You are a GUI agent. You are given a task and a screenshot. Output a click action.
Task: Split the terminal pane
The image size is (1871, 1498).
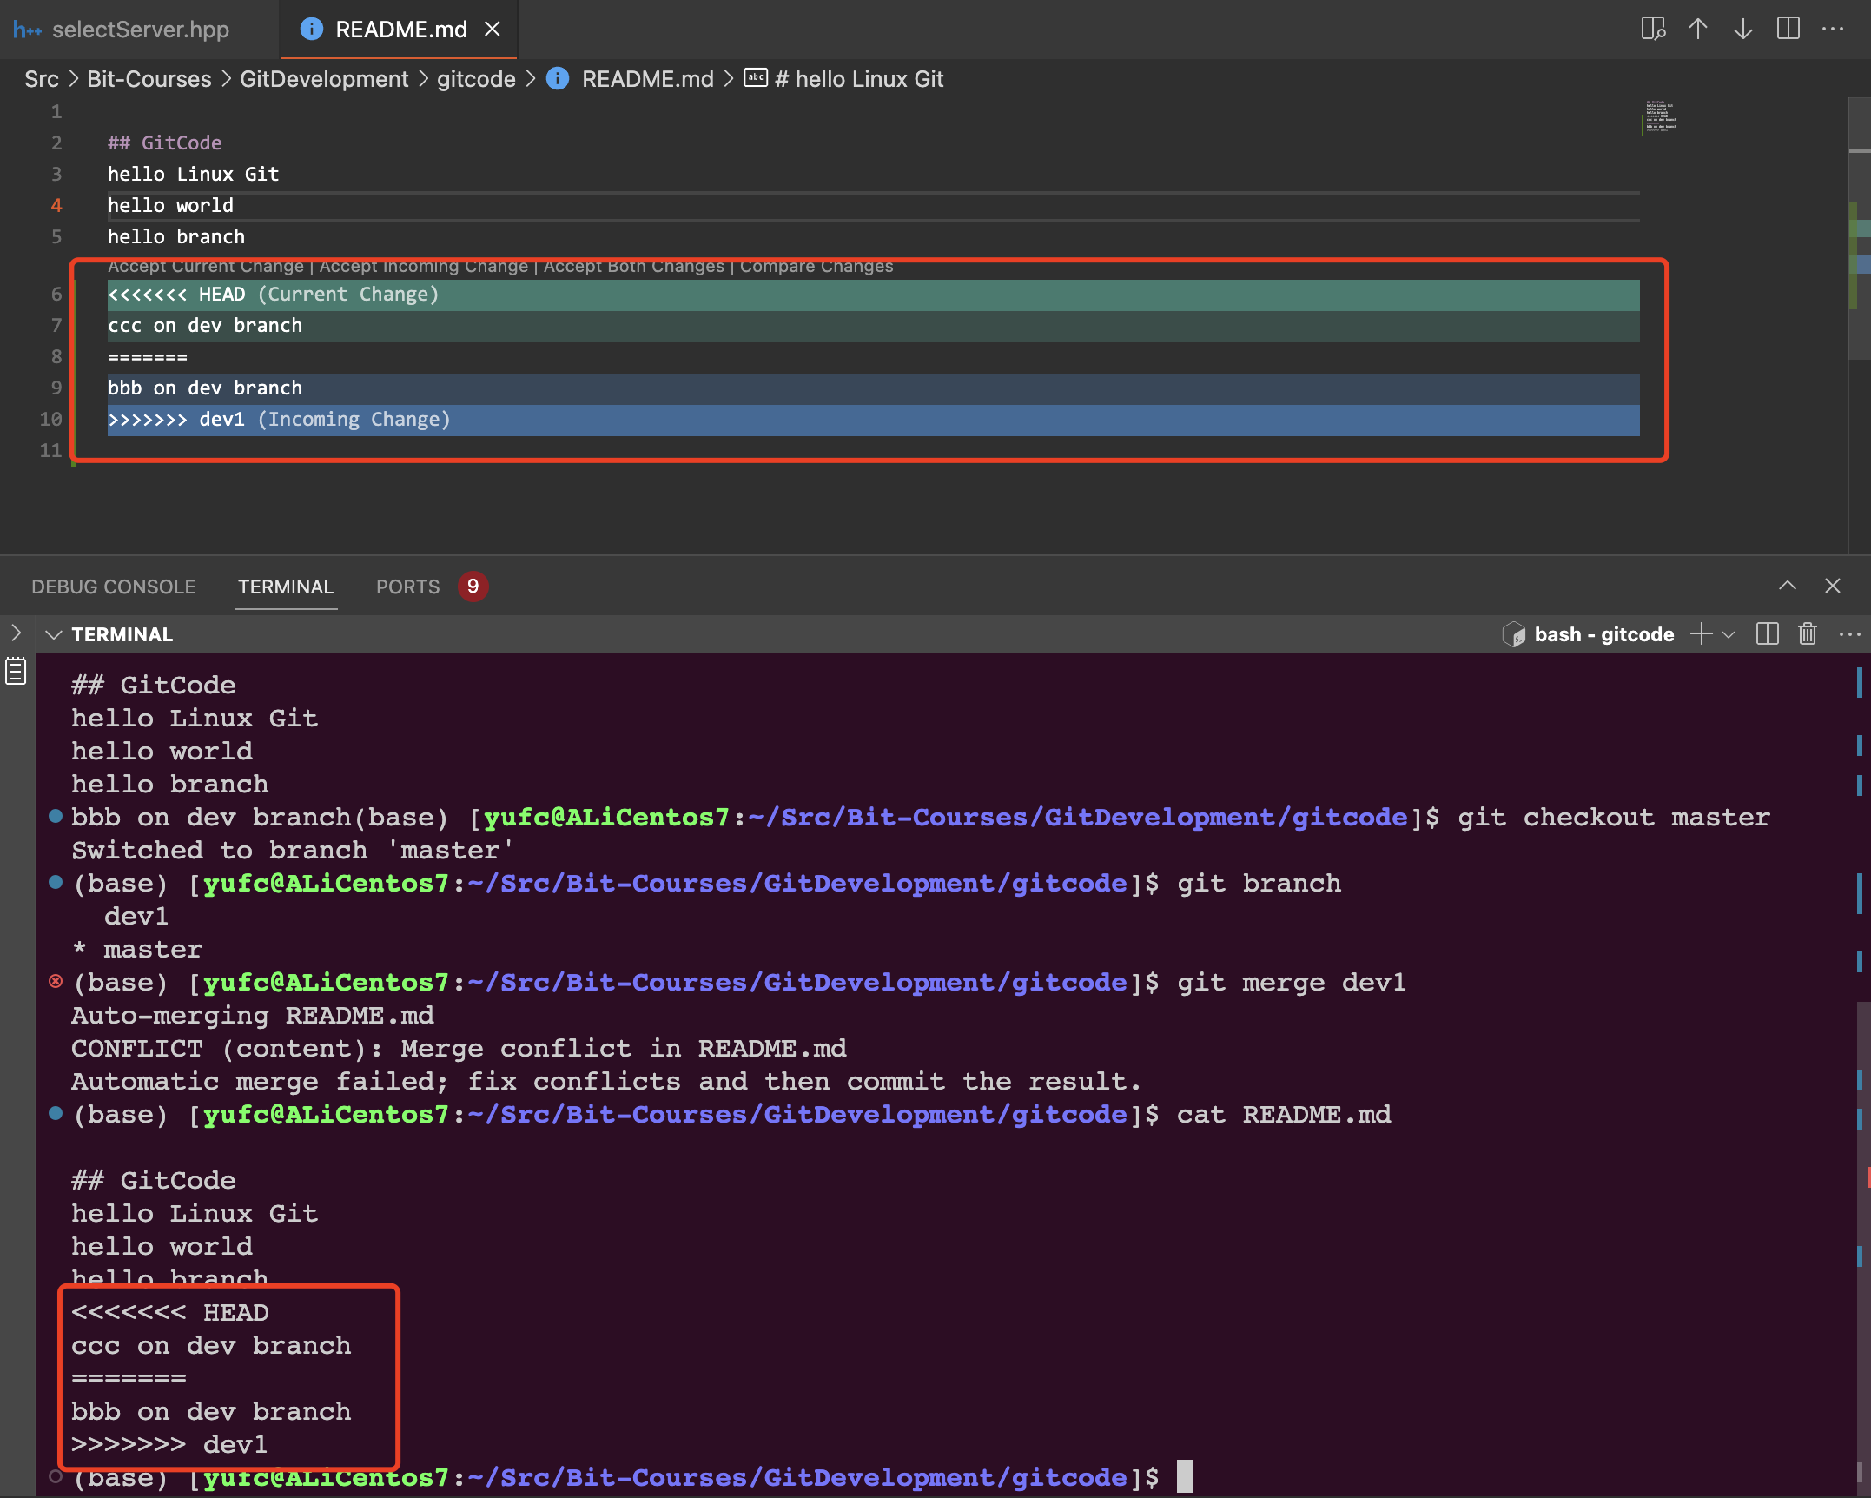1767,633
